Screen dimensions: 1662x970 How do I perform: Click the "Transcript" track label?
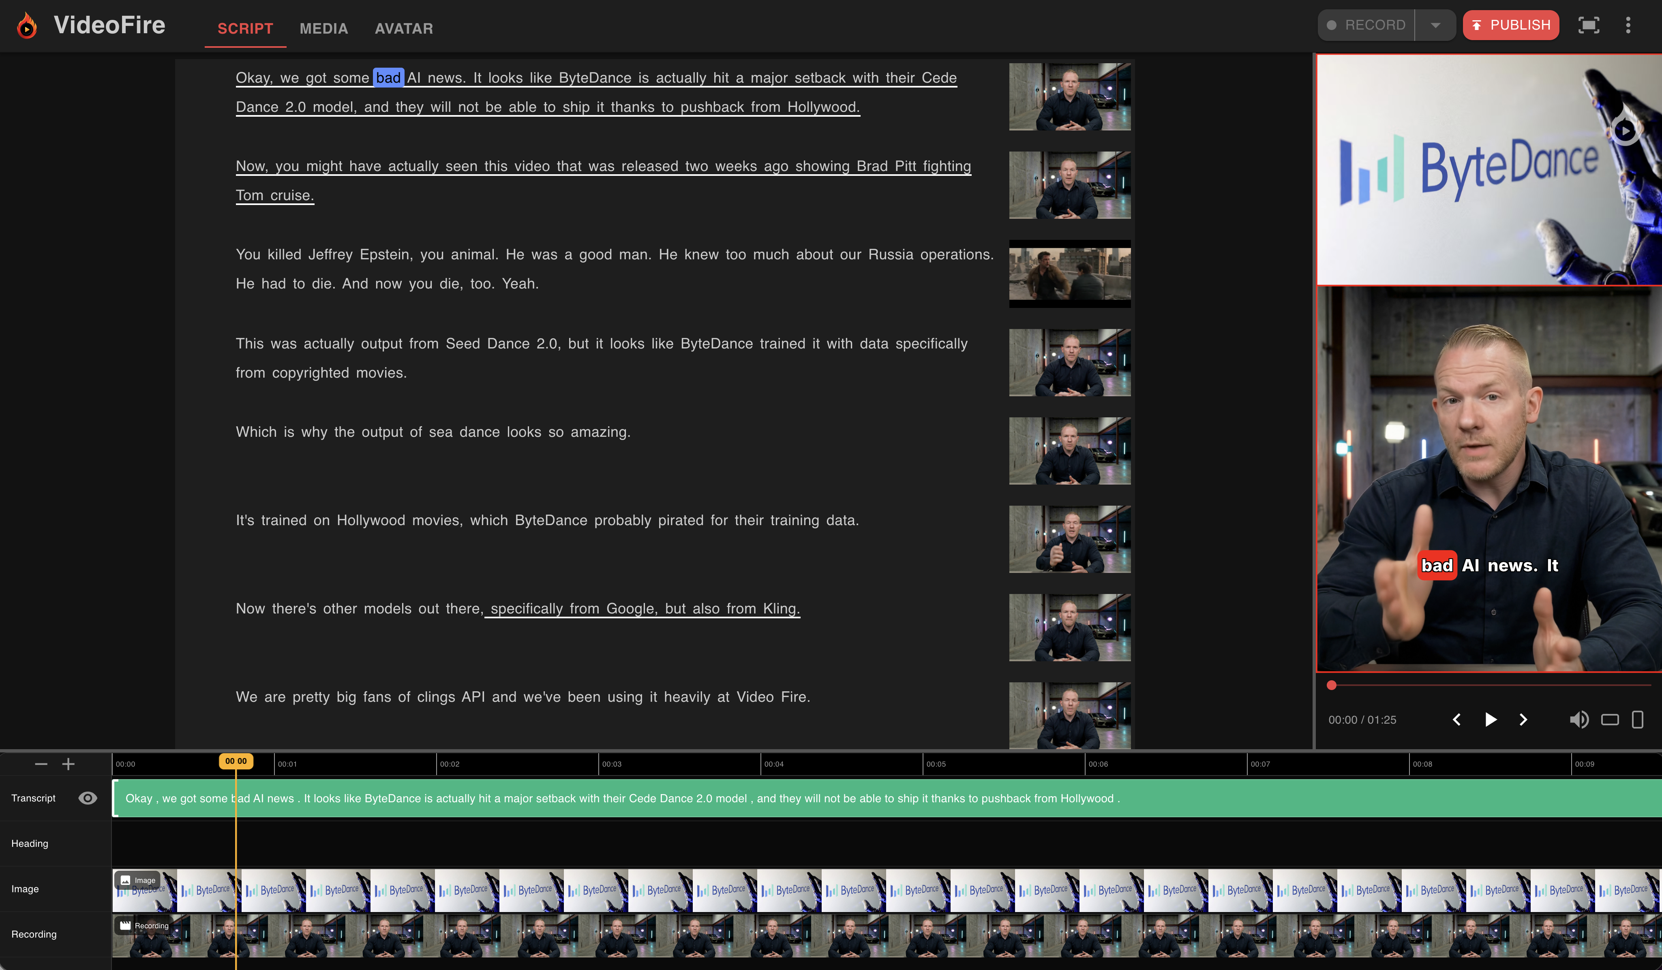coord(34,798)
